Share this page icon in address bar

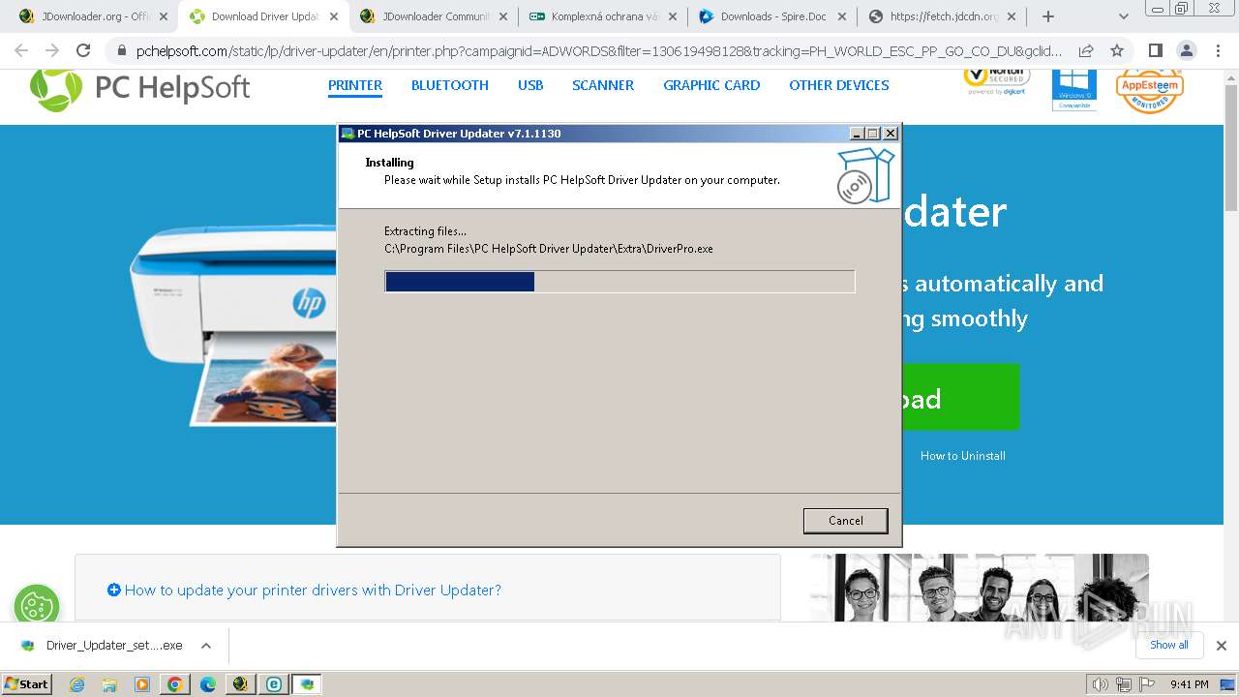point(1086,51)
